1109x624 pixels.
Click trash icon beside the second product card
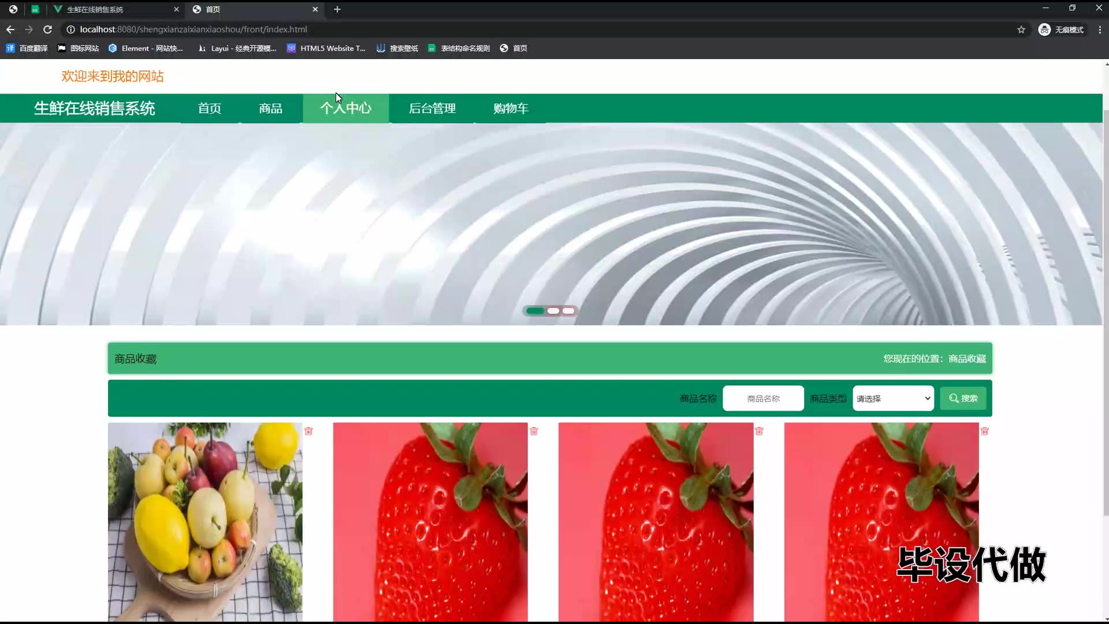pos(534,431)
